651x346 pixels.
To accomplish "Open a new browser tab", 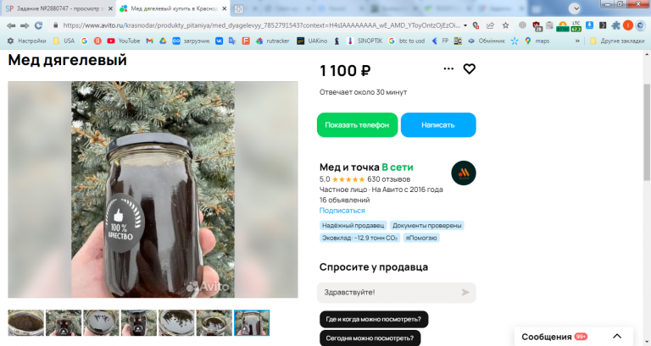I will [x=238, y=8].
